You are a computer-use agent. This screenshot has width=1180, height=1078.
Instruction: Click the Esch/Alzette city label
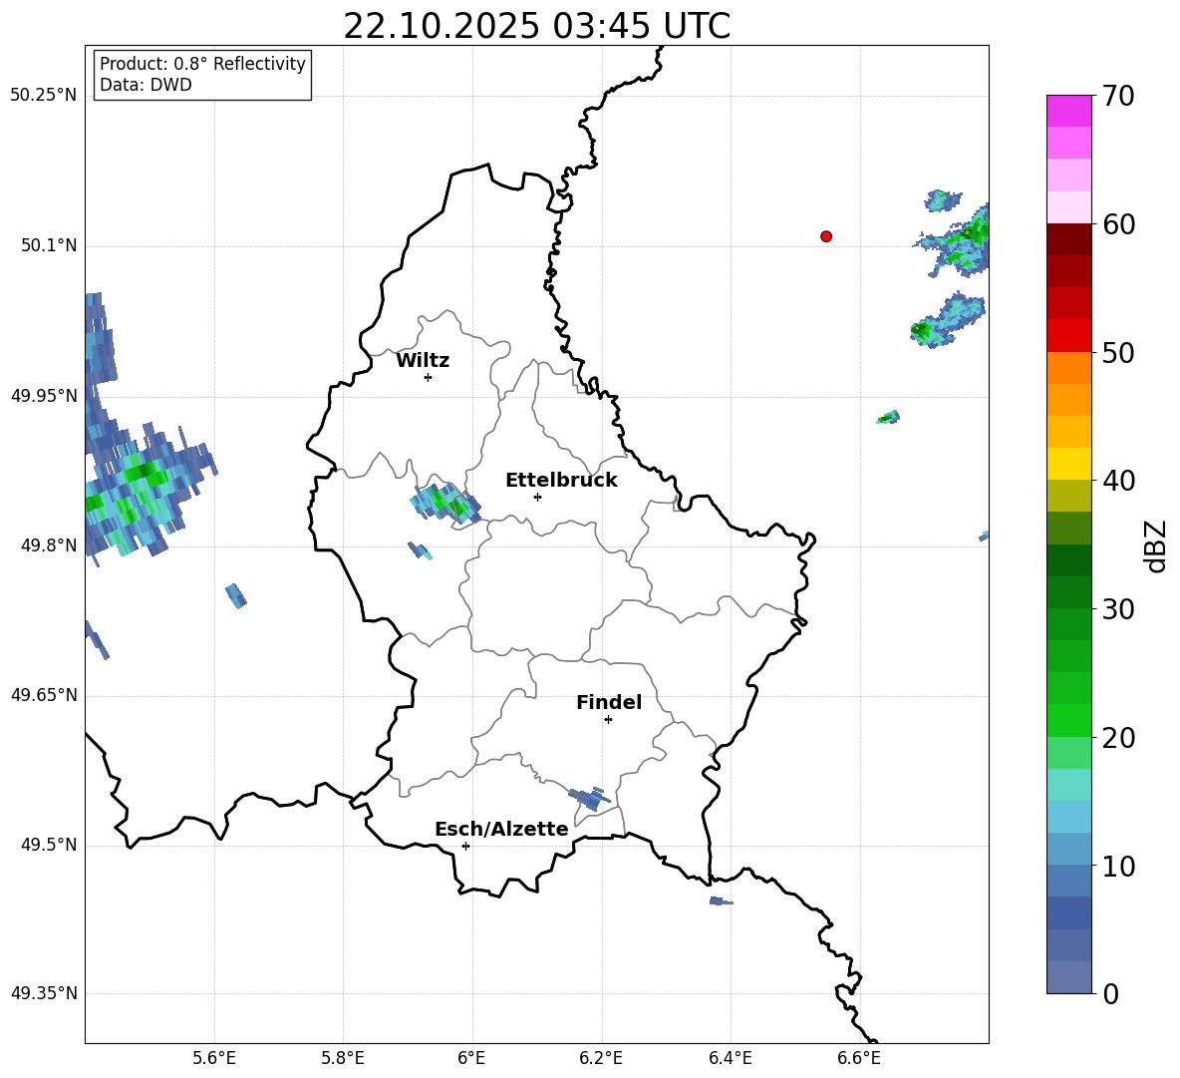tap(501, 829)
